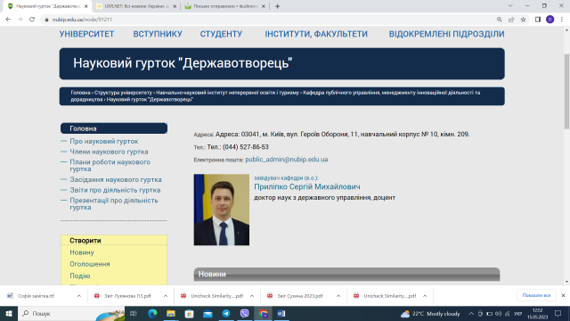Open a new browser tab
Screen dimensions: 570x321
[277, 6]
